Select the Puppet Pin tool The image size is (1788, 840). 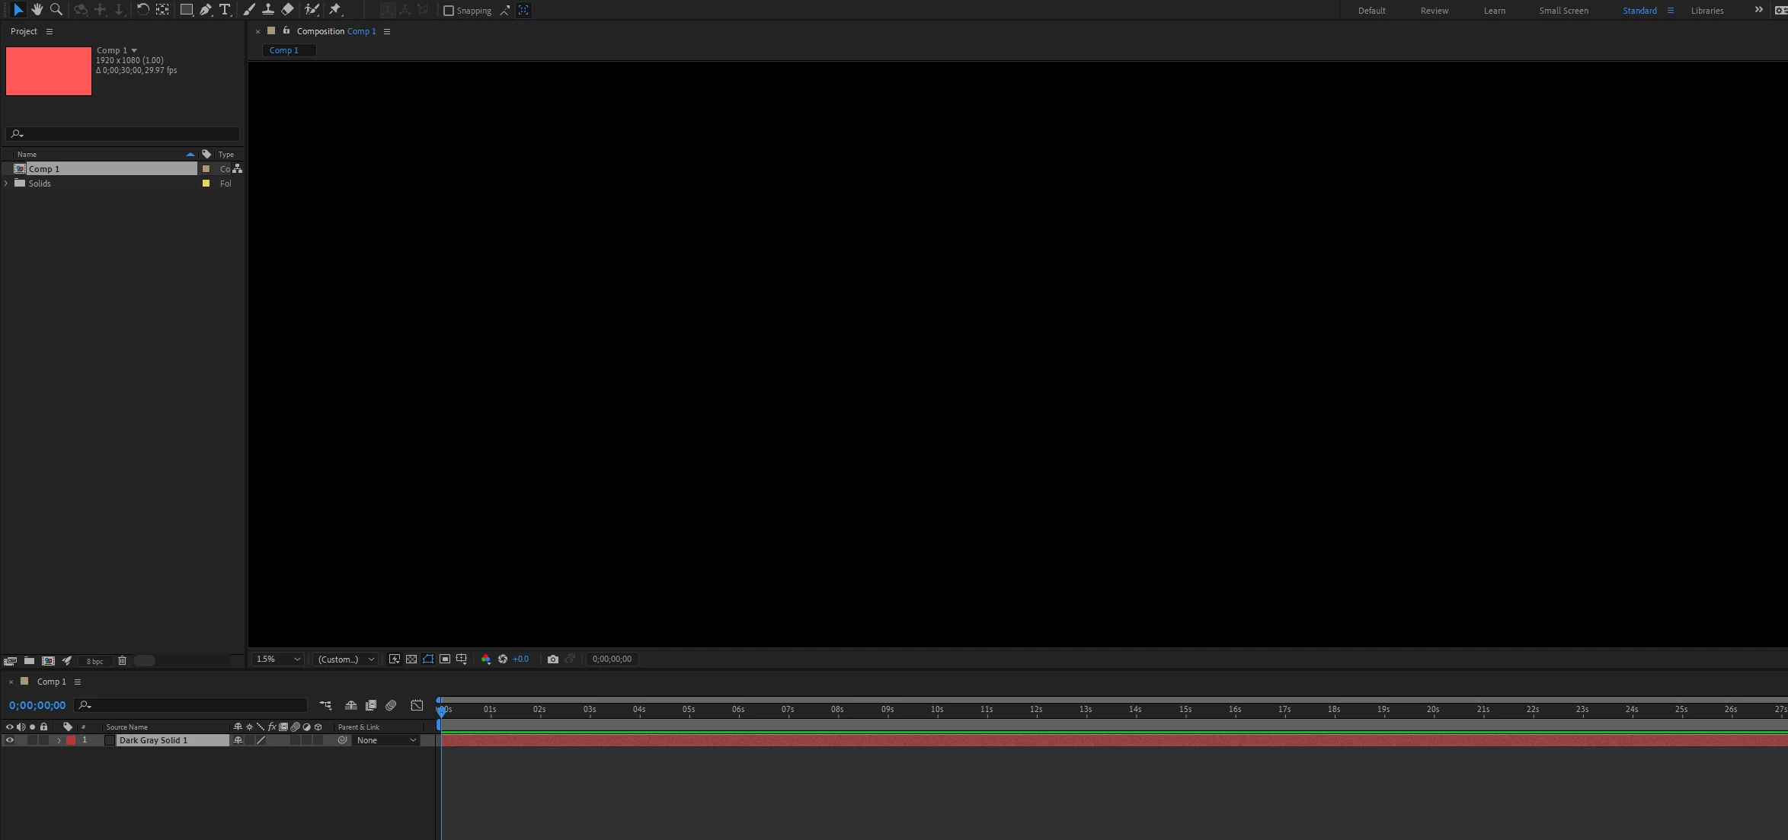coord(335,10)
